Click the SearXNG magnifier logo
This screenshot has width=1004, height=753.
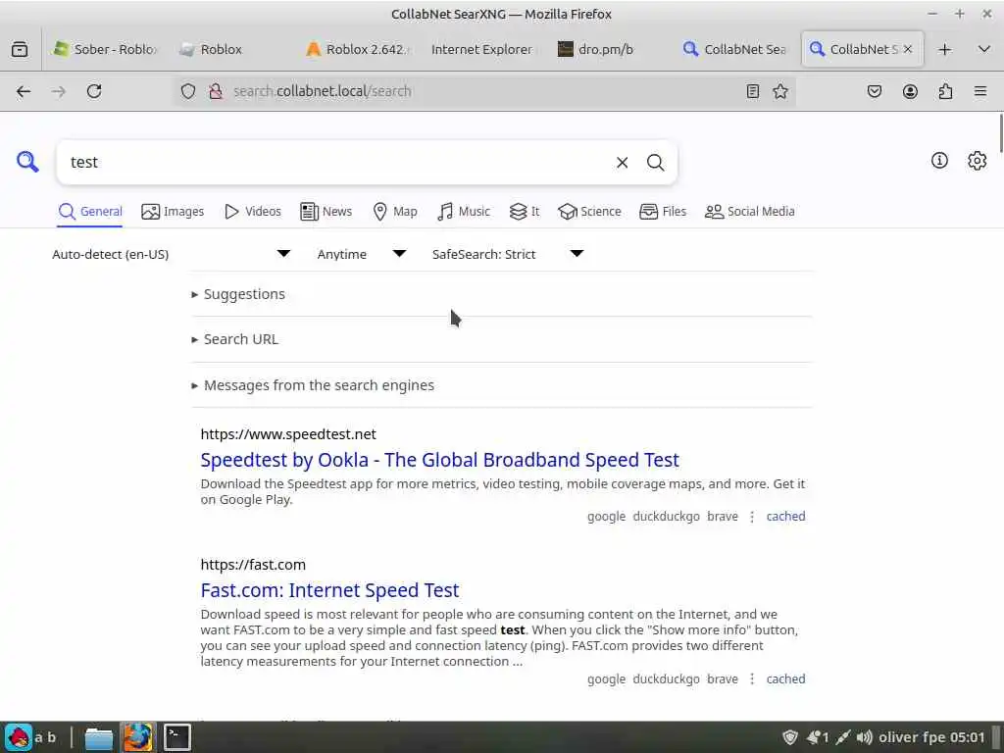[x=27, y=162]
